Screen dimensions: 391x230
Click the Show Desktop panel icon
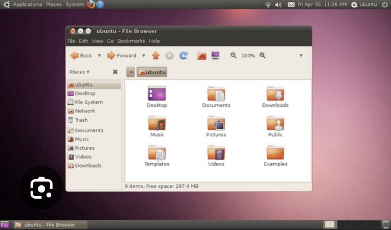tap(4, 225)
